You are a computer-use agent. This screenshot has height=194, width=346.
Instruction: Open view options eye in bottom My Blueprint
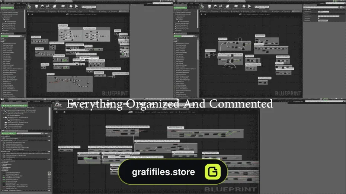click(46, 133)
